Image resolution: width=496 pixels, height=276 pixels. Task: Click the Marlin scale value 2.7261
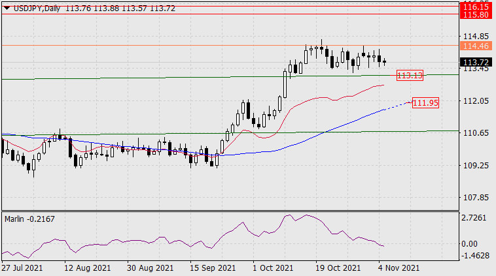pyautogui.click(x=474, y=218)
